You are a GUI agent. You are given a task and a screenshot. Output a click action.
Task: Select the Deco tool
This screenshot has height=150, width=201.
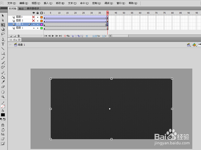click(3, 67)
